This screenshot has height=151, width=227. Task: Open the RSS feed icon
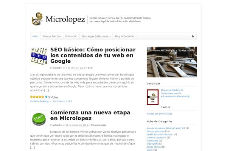click(193, 36)
